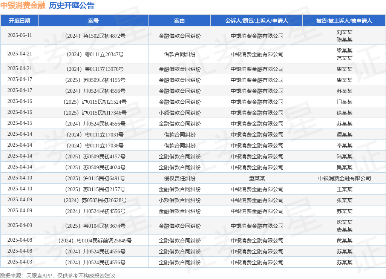Click defendant 范某某

(344, 58)
